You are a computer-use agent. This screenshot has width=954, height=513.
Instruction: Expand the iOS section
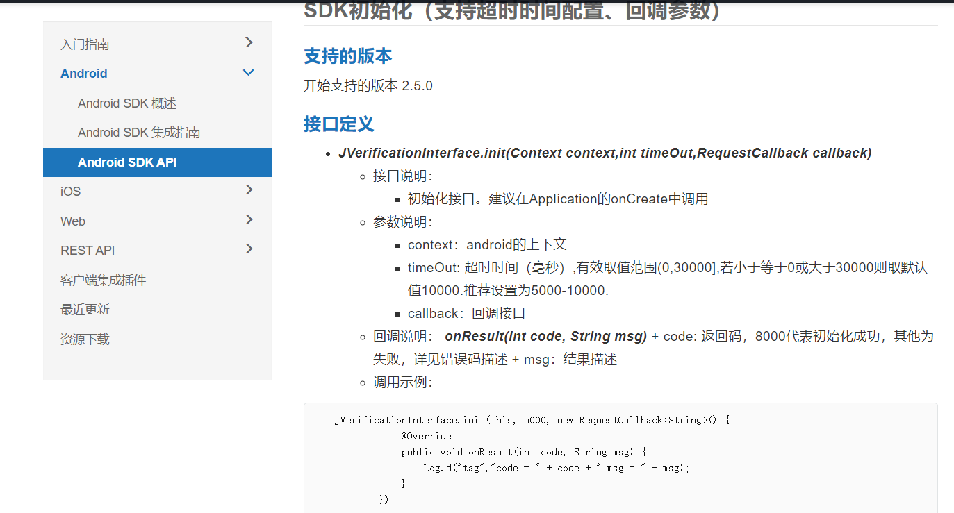click(x=248, y=190)
